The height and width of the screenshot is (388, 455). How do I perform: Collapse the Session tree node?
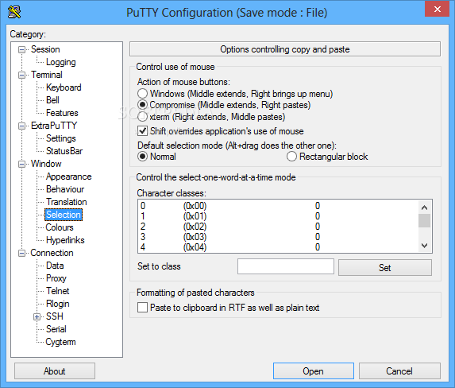point(21,50)
